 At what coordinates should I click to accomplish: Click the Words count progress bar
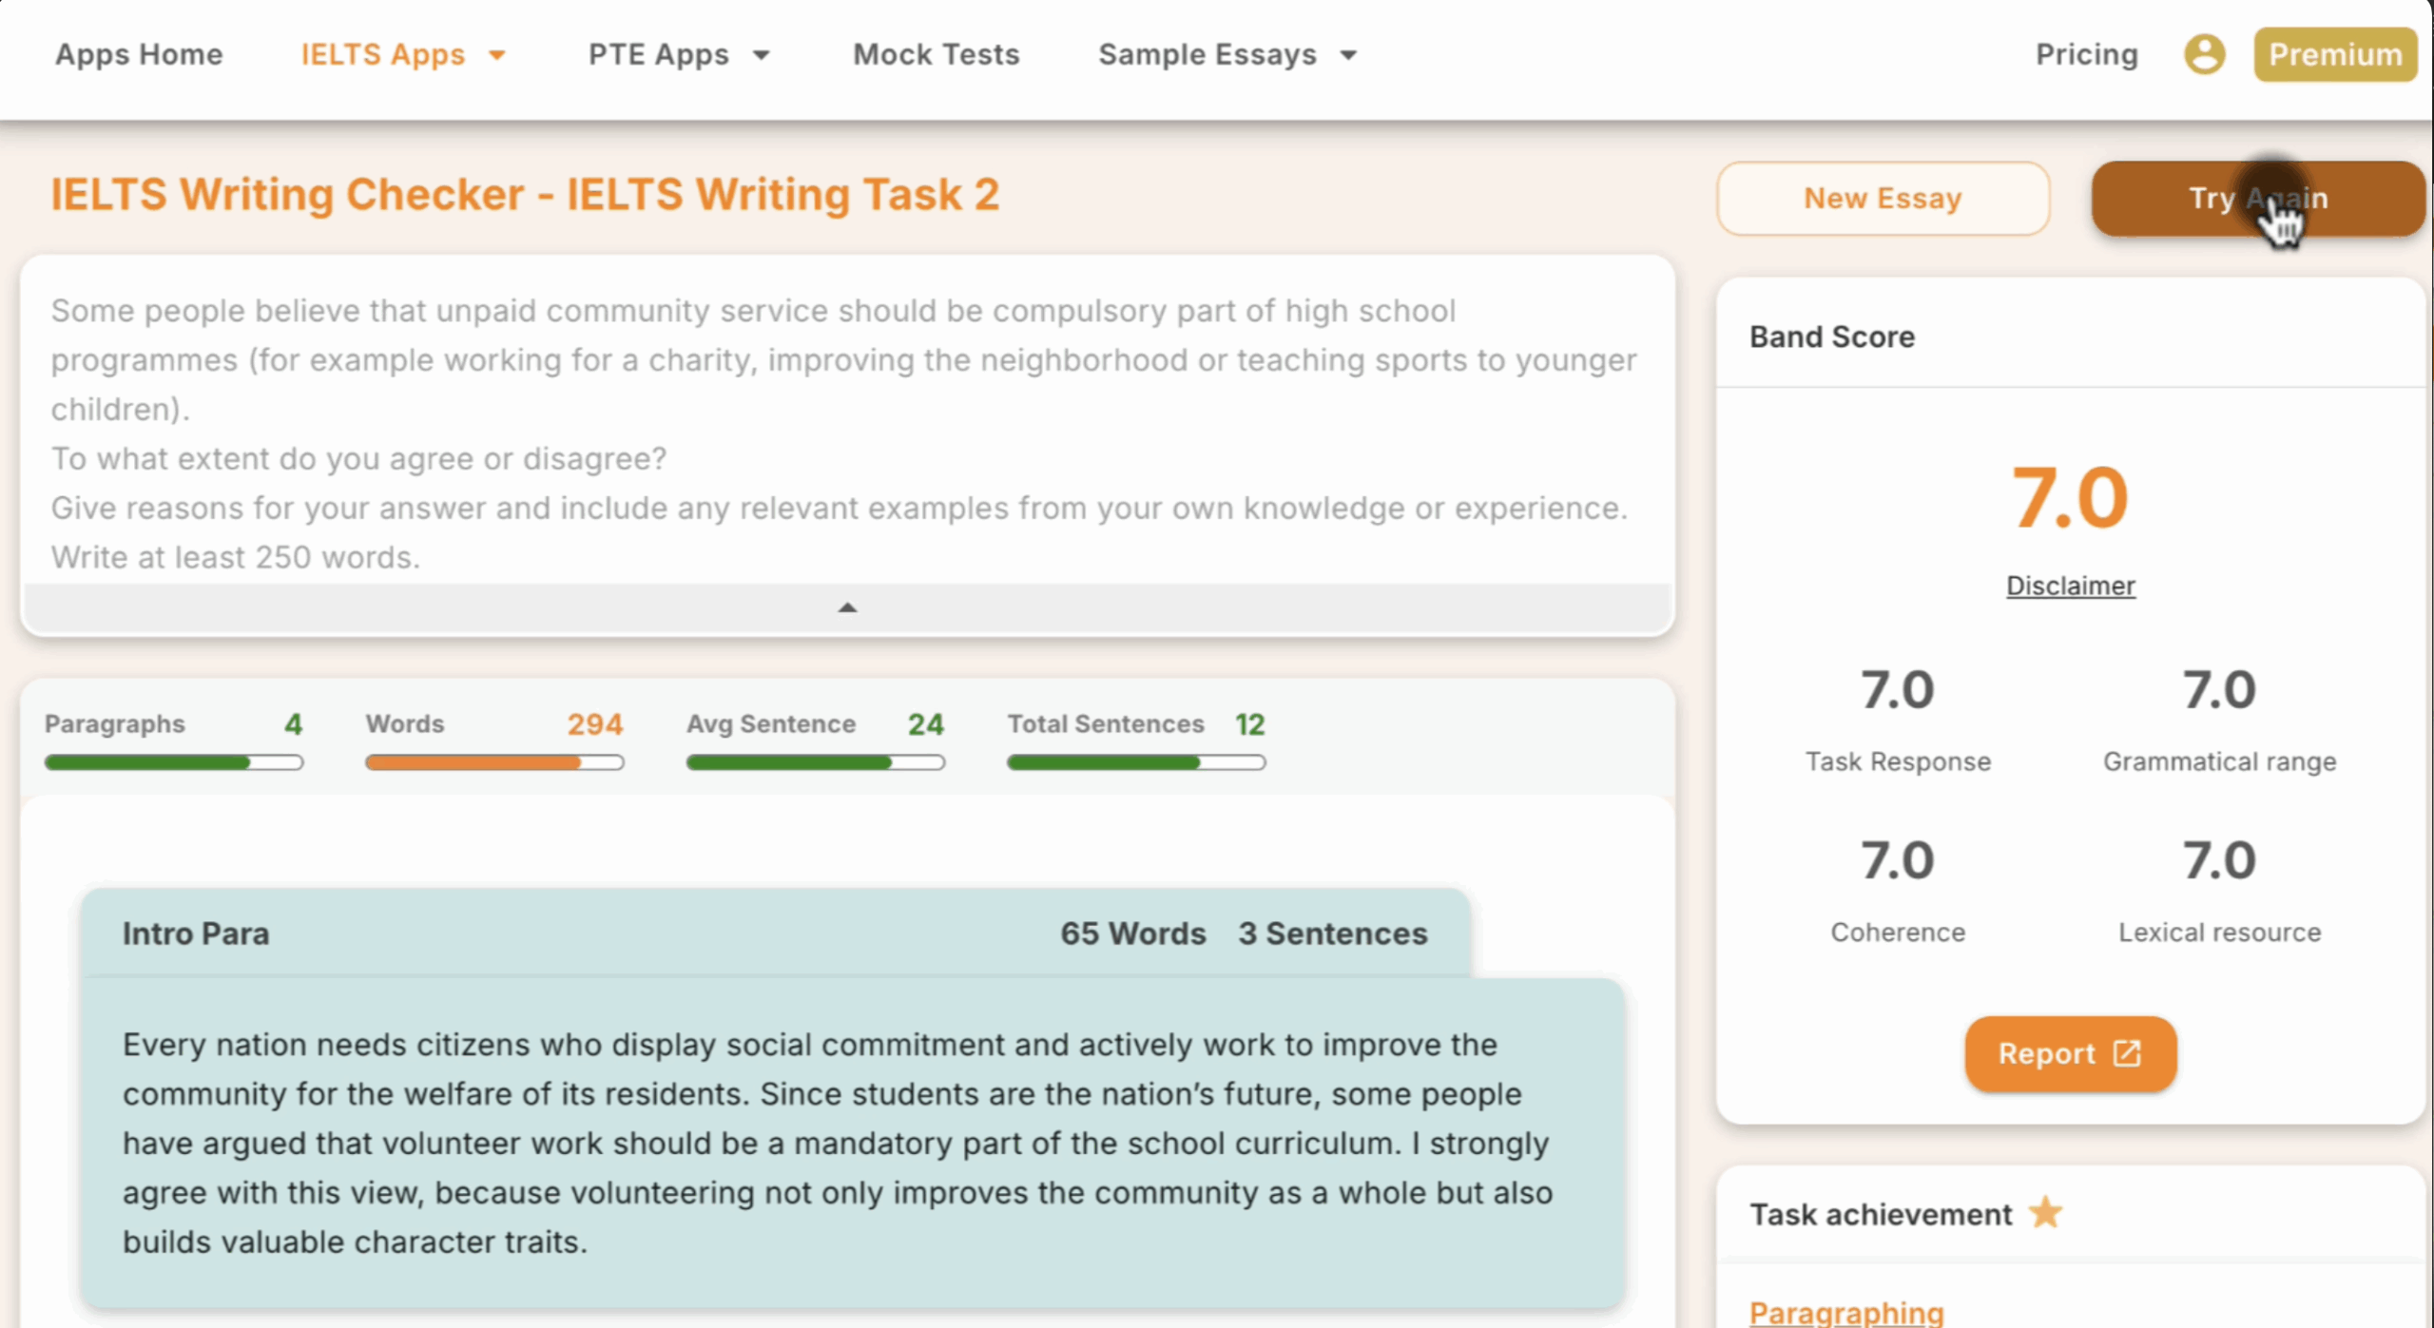tap(494, 762)
